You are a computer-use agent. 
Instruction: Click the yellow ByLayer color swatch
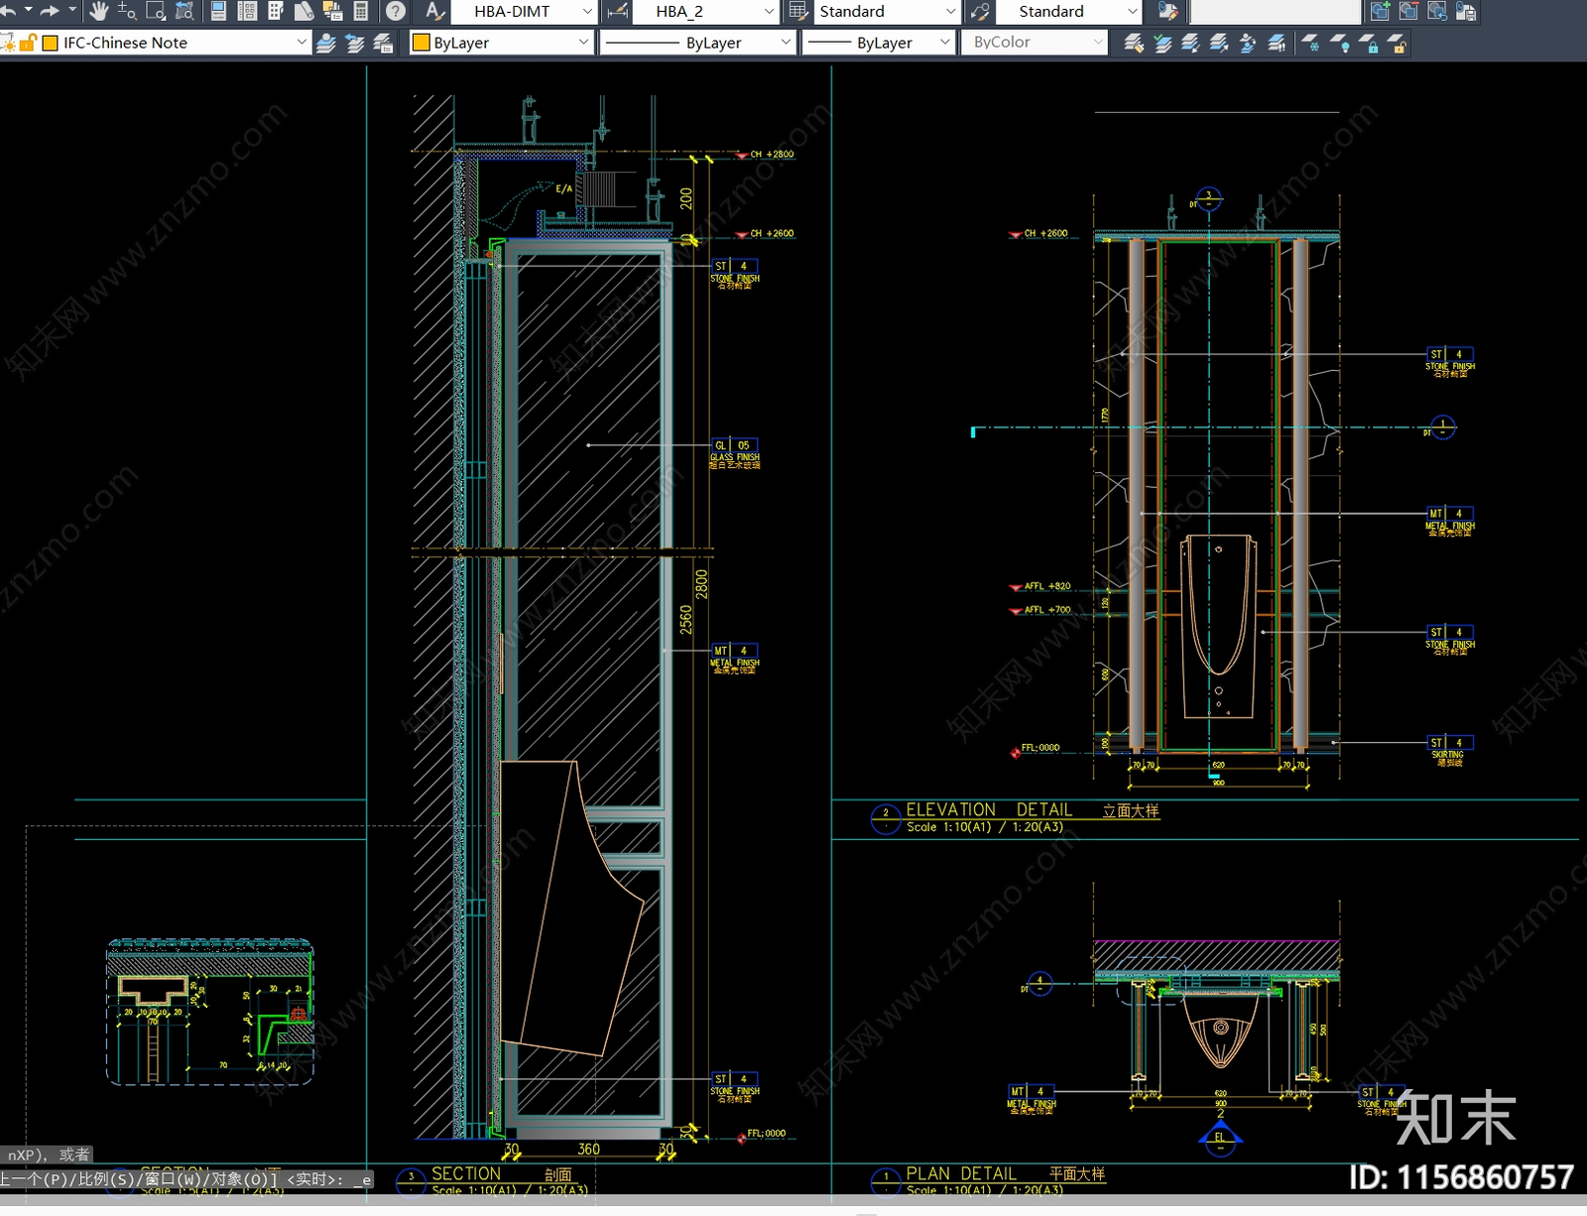point(421,43)
